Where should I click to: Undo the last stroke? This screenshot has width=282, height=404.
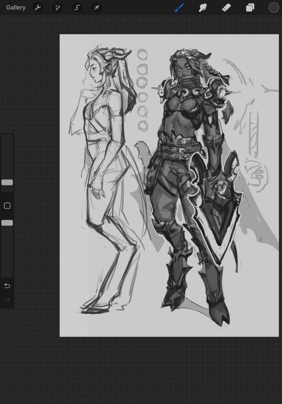click(x=7, y=286)
